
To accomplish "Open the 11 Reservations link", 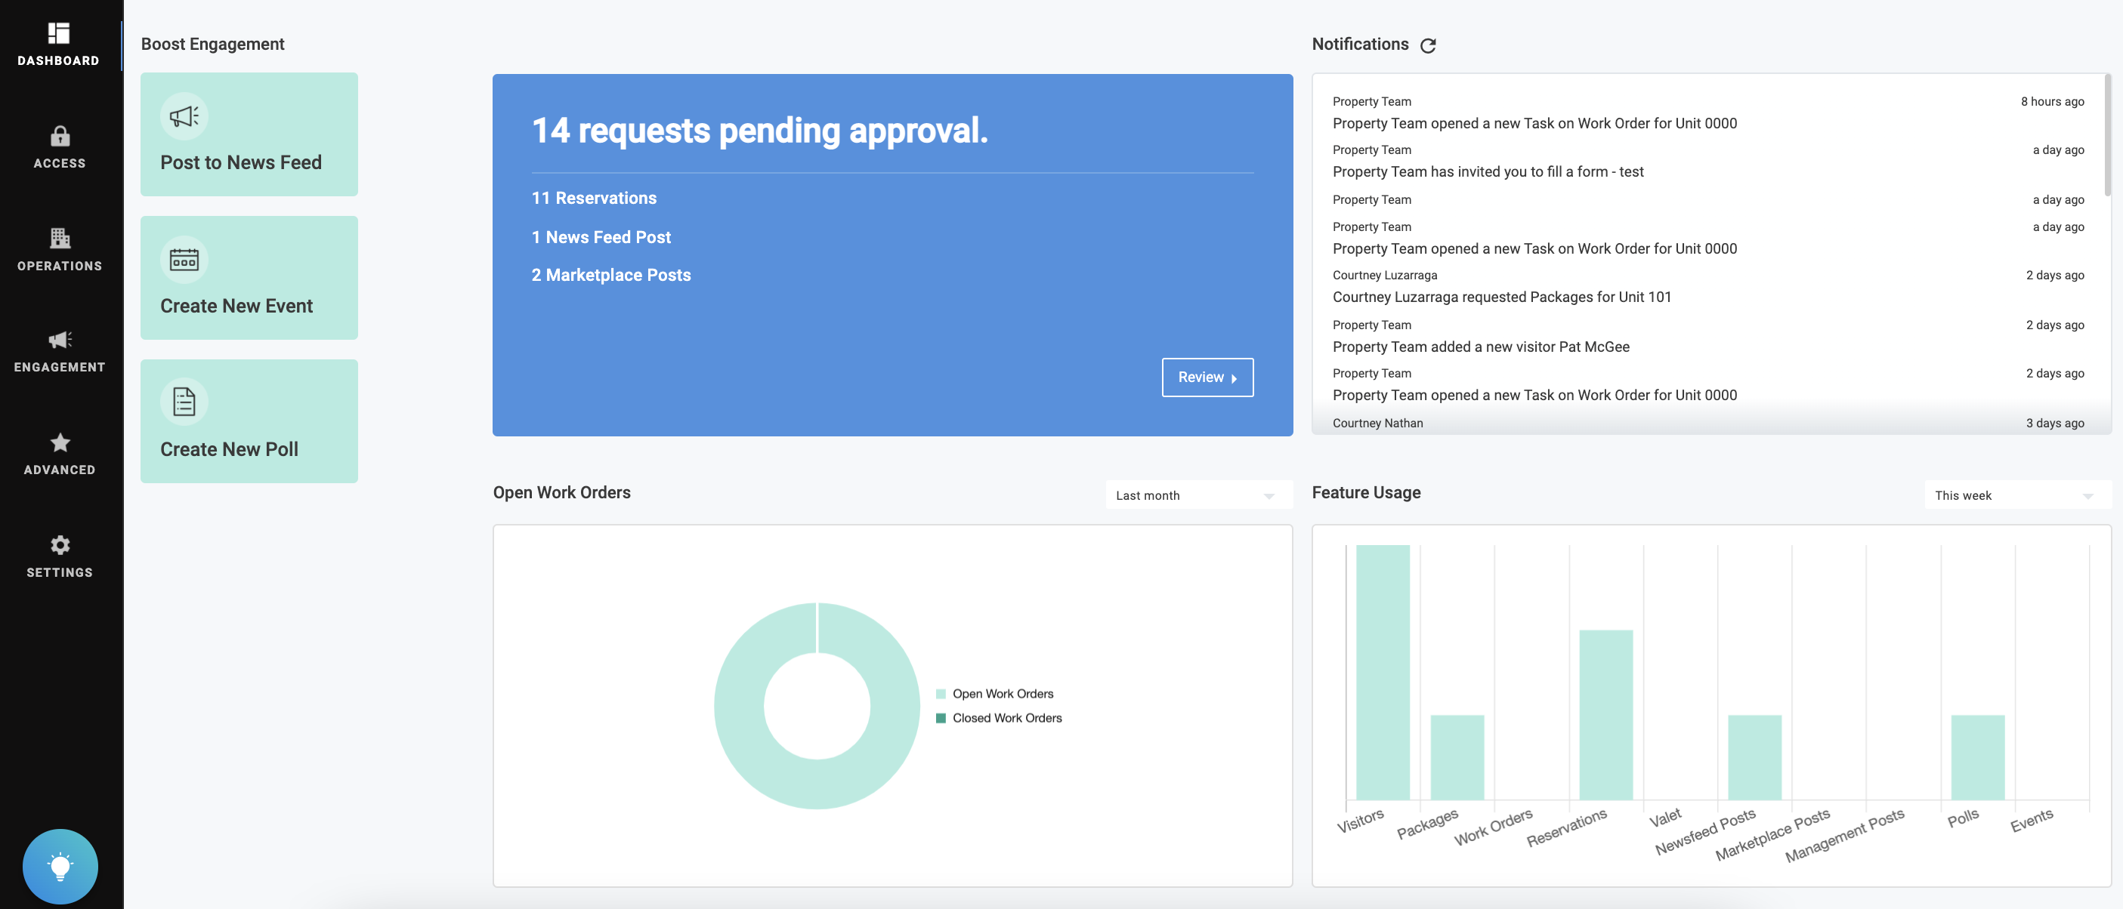I will pos(593,199).
